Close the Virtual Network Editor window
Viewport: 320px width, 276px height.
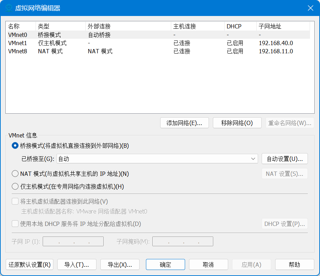[x=310, y=8]
